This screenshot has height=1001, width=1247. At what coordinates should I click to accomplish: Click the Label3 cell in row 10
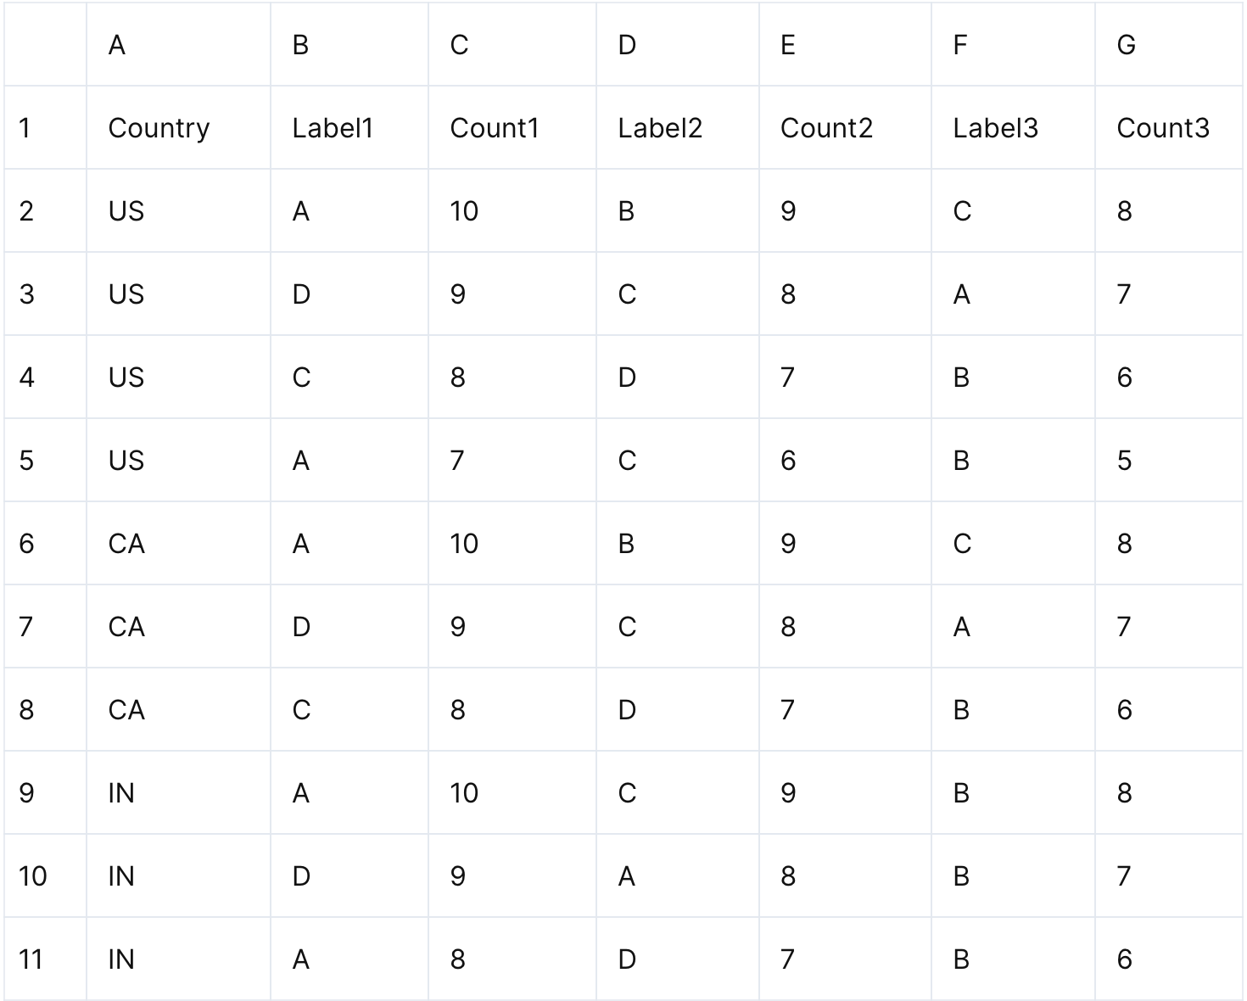[961, 876]
